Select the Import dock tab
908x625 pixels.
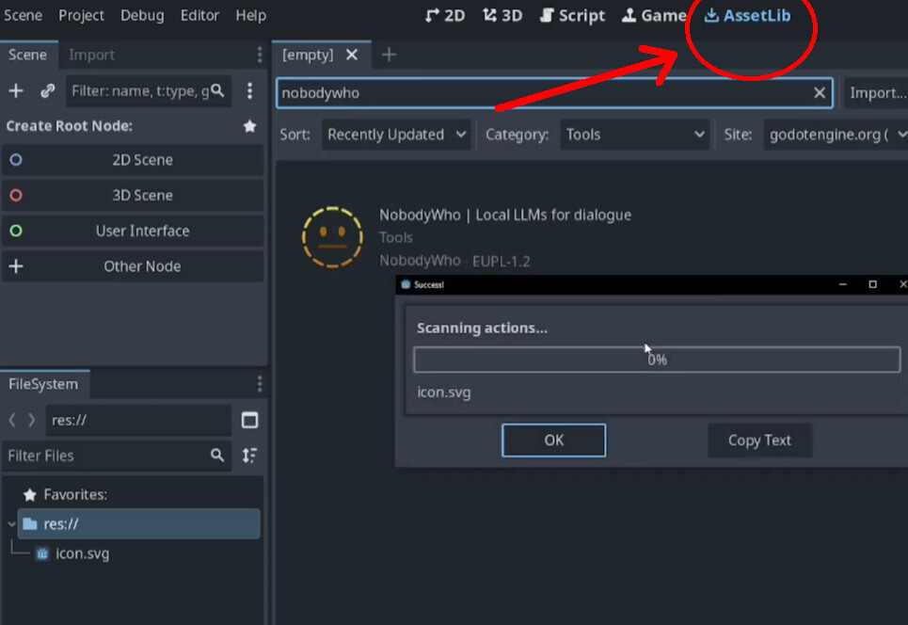(x=91, y=55)
